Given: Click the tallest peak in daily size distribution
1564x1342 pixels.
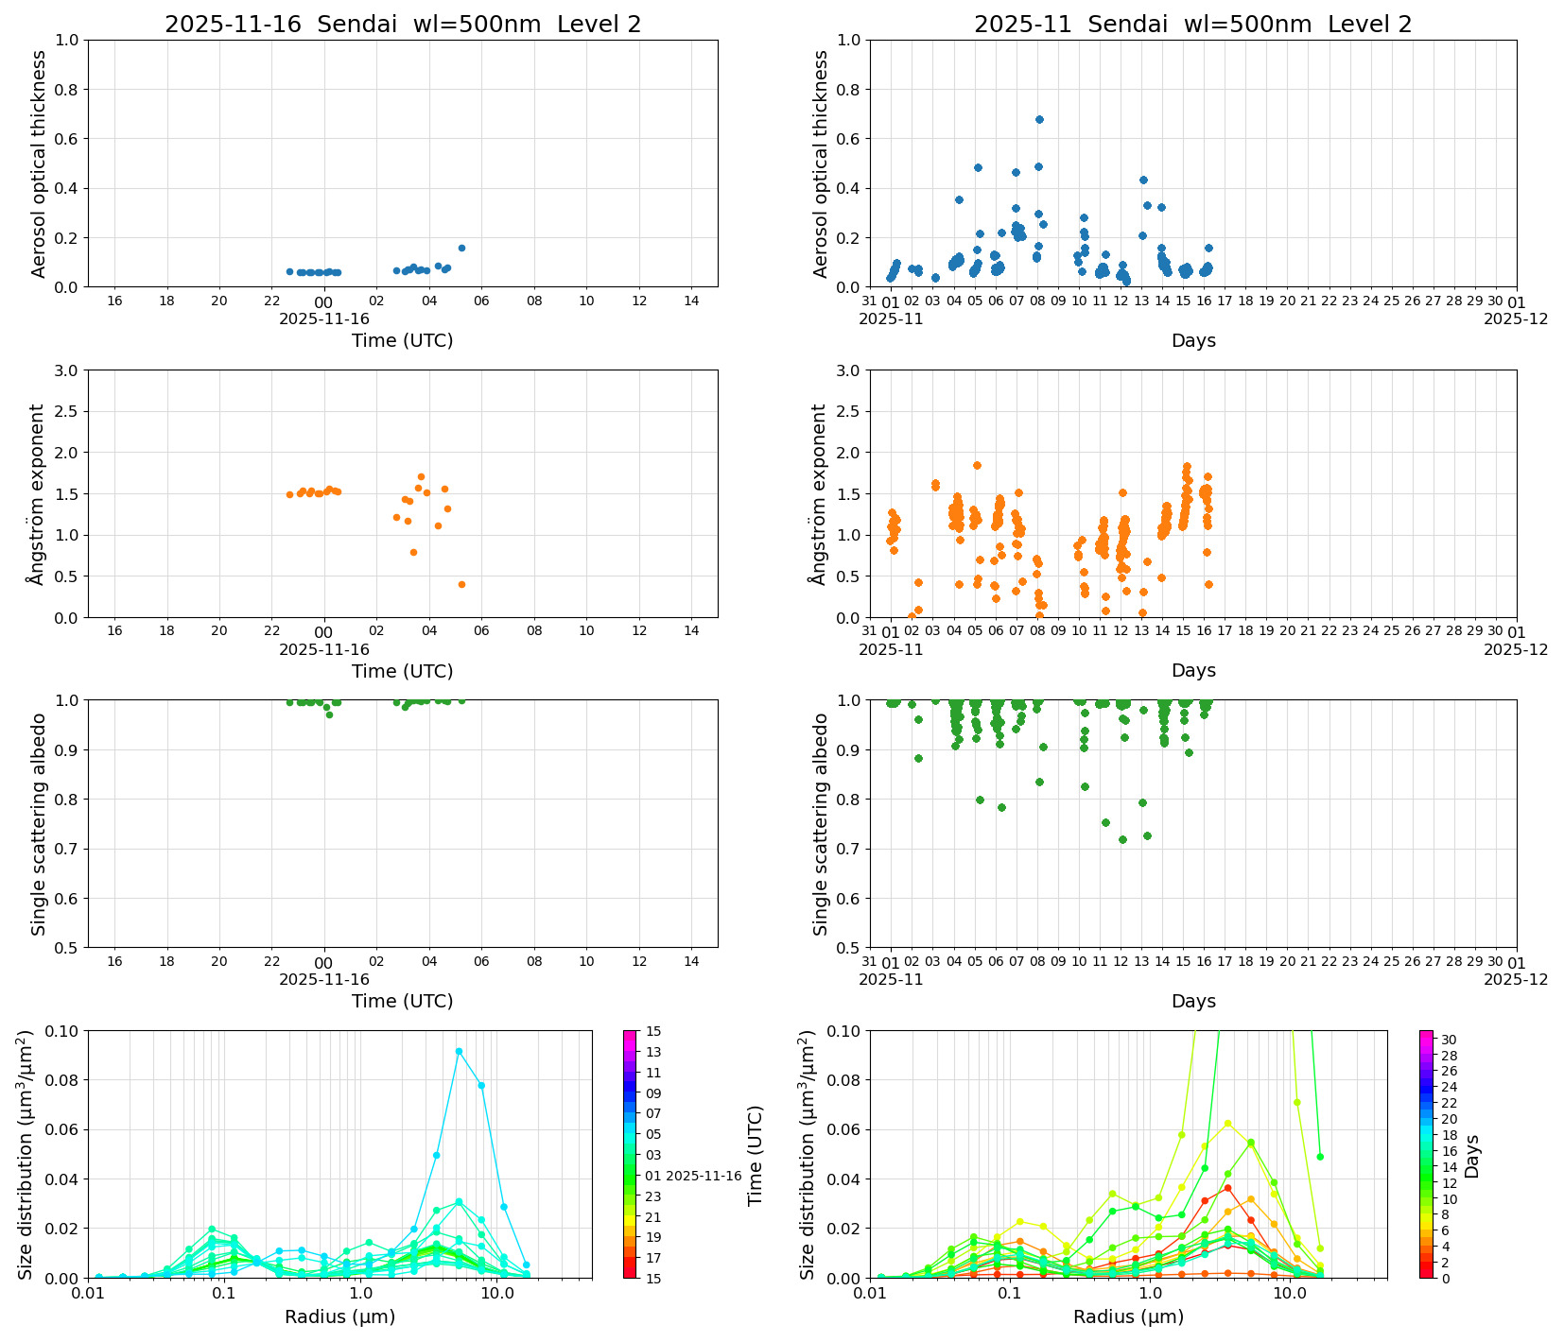Looking at the screenshot, I should pos(459,1051).
